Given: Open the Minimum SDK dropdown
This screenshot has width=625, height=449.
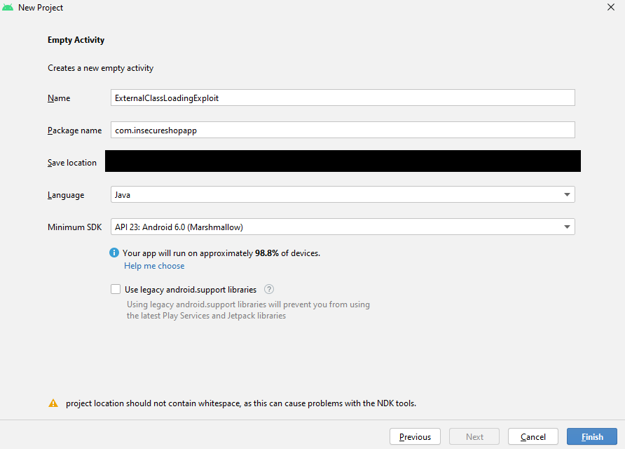Looking at the screenshot, I should coord(342,227).
